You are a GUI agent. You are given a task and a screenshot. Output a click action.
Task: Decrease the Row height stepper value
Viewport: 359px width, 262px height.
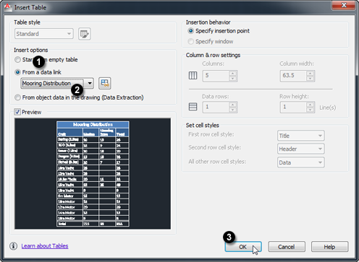coord(310,110)
